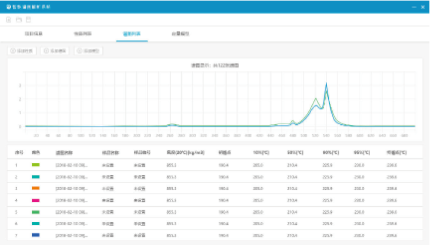The image size is (430, 245).
Task: Click the open folder icon in top toolbar
Action: coord(18,19)
